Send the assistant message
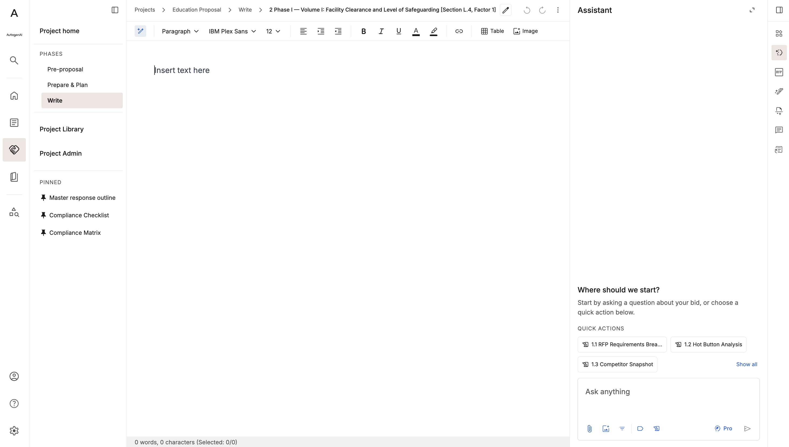 pos(748,429)
